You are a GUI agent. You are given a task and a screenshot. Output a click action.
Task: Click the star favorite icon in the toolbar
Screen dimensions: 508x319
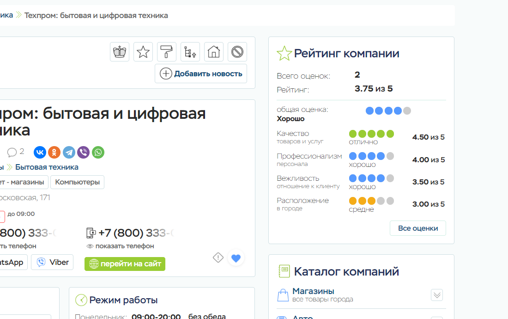coord(143,52)
